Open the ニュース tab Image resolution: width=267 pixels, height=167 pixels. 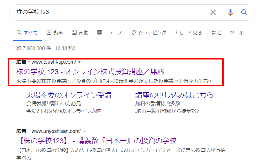[110, 33]
